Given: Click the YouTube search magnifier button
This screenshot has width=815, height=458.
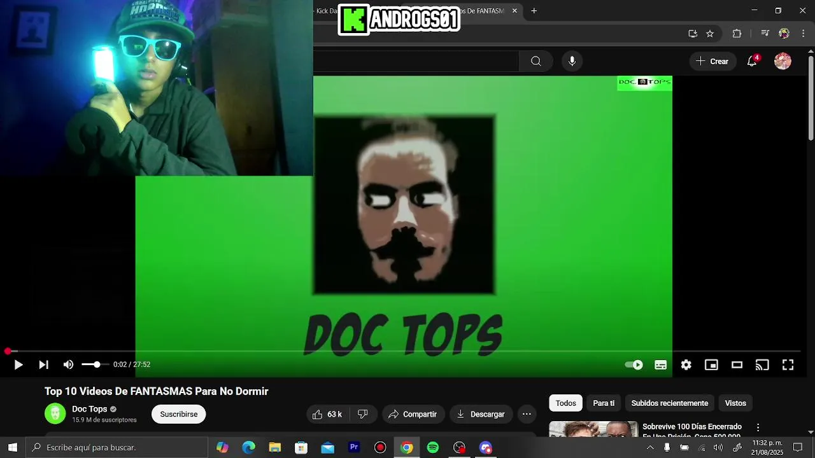Looking at the screenshot, I should (536, 61).
